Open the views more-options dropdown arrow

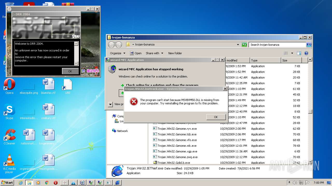pyautogui.click(x=292, y=53)
